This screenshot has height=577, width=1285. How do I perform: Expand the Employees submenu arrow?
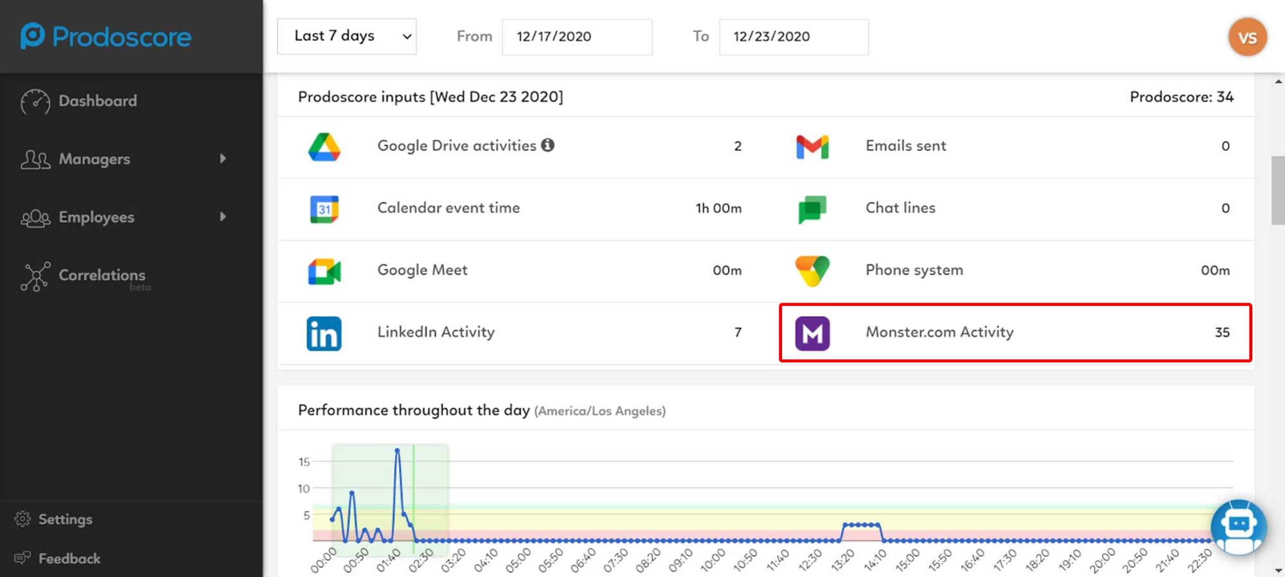[x=223, y=217]
